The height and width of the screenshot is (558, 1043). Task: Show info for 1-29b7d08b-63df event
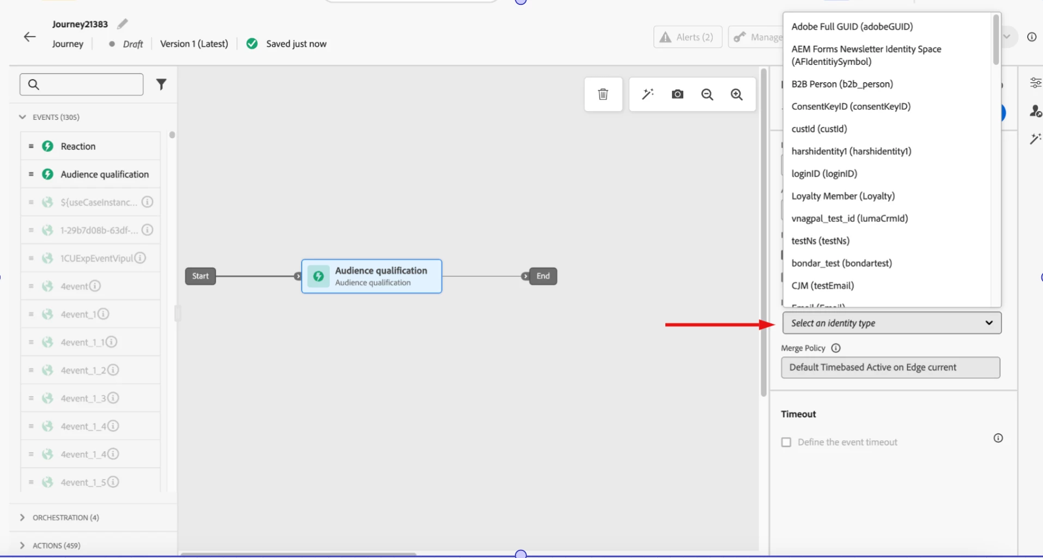(147, 230)
